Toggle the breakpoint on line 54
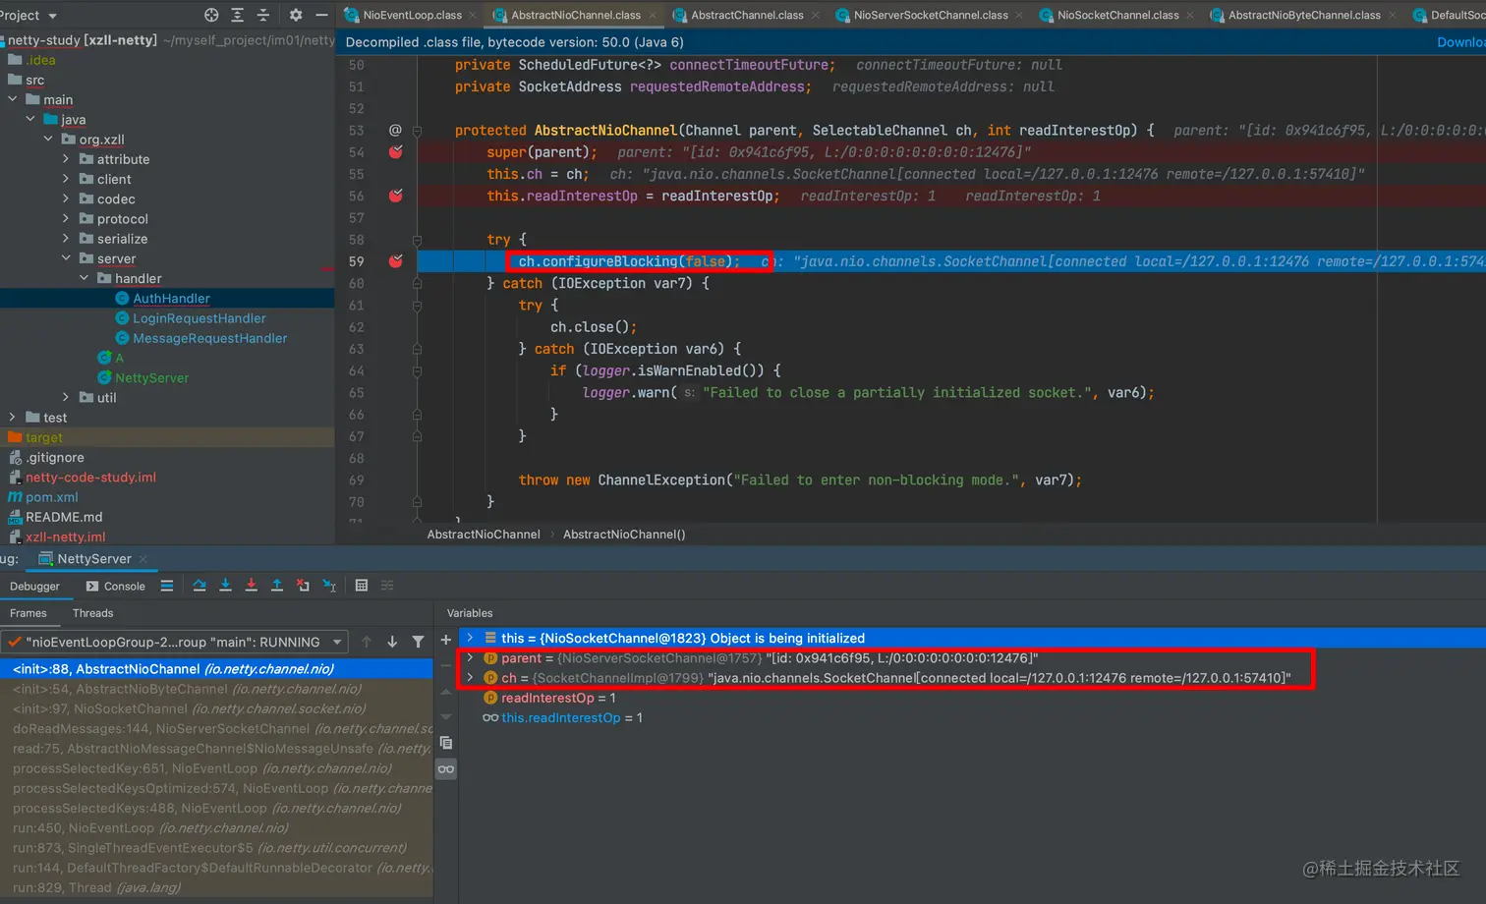 tap(395, 152)
